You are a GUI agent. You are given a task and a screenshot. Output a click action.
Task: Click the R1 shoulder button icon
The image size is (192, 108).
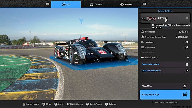tap(144, 4)
